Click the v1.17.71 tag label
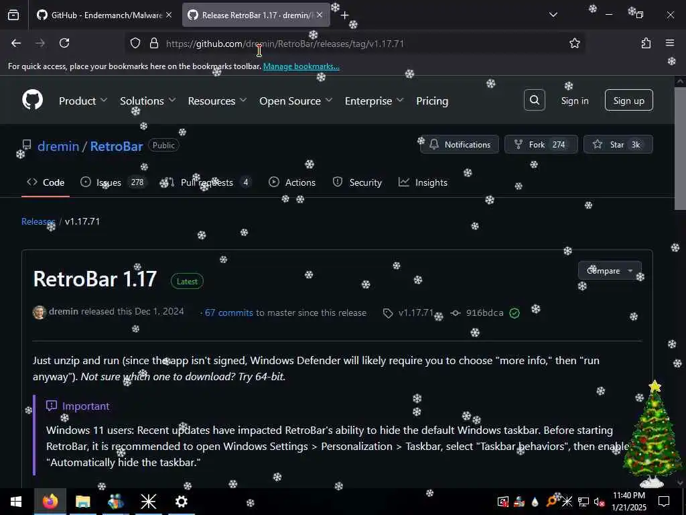686x515 pixels. [x=415, y=312]
